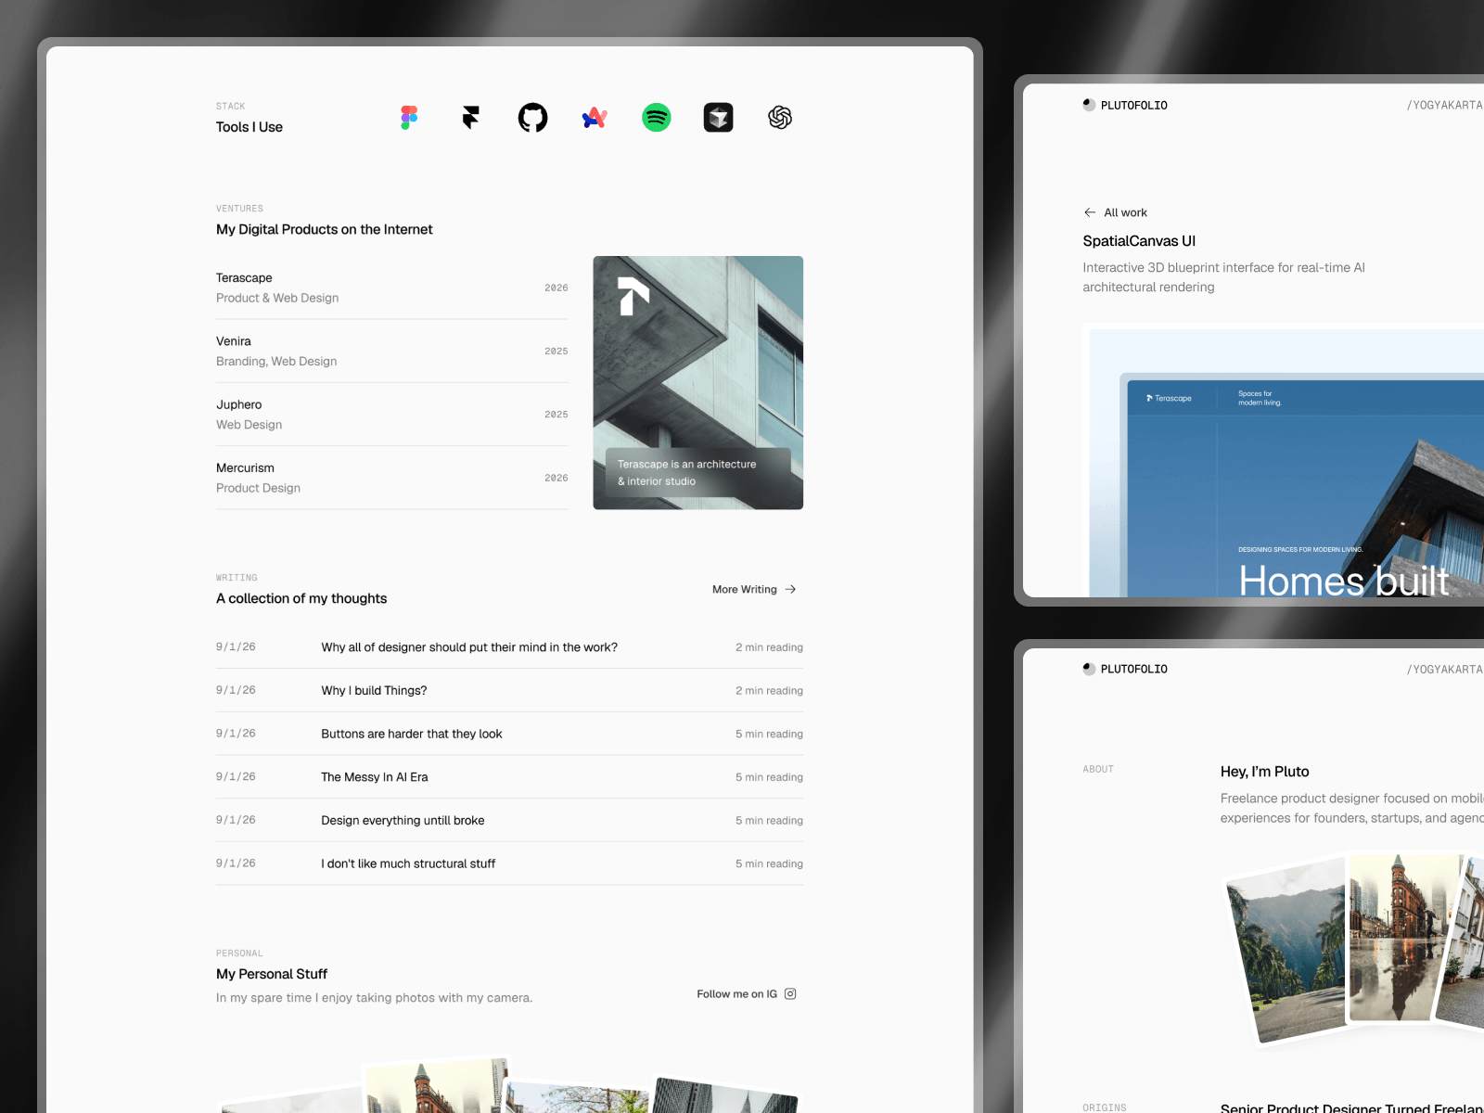This screenshot has width=1484, height=1113.
Task: Open the Terascape venture row
Action: coord(392,288)
